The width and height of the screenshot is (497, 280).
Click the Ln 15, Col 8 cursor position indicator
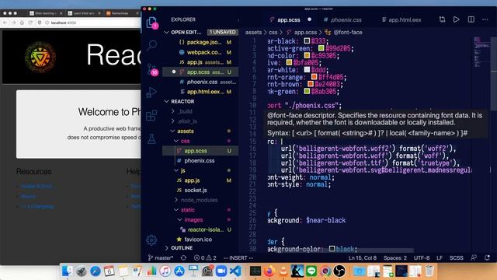tap(363, 257)
